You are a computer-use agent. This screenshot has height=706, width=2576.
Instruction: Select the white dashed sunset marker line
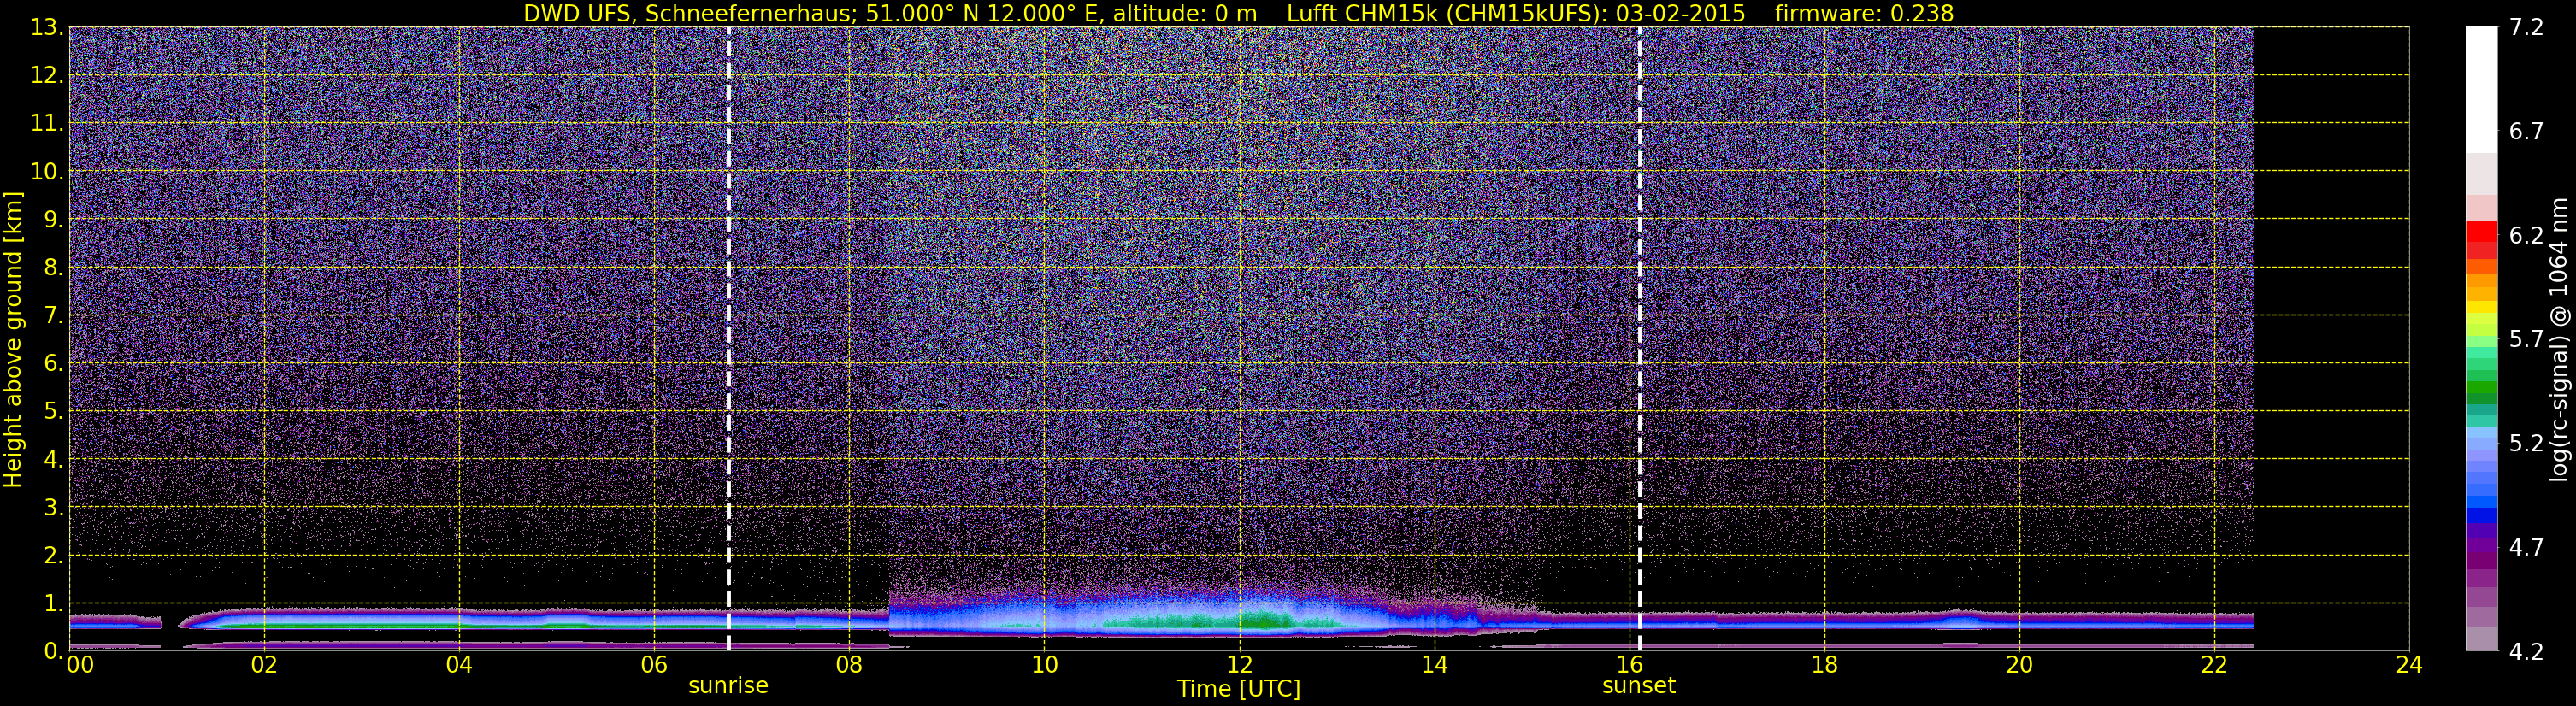point(1640,339)
